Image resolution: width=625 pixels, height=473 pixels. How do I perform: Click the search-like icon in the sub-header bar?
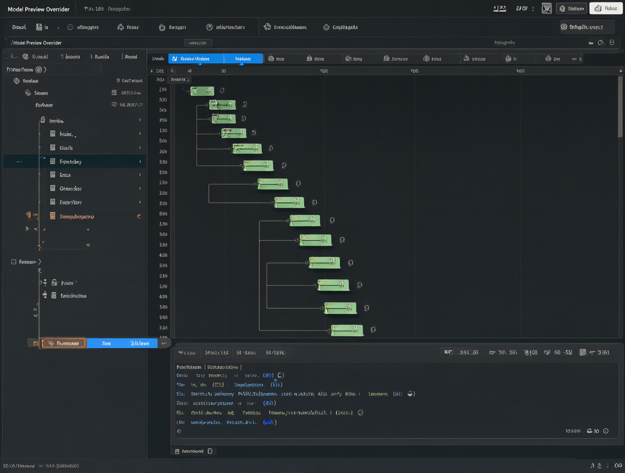click(x=601, y=42)
